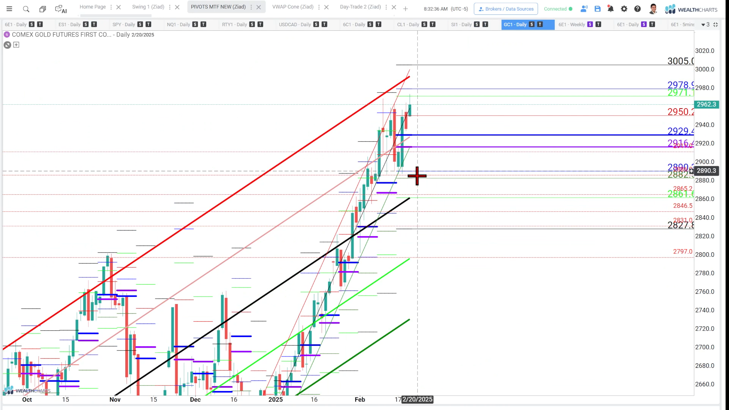Toggle S badge on GC1 - Daily tab
The height and width of the screenshot is (410, 729).
532,24
